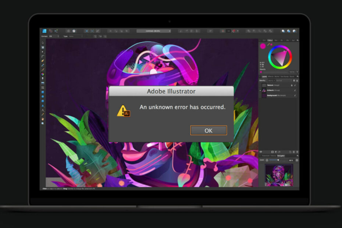Click the large magenta fill colour swatch

263,46
